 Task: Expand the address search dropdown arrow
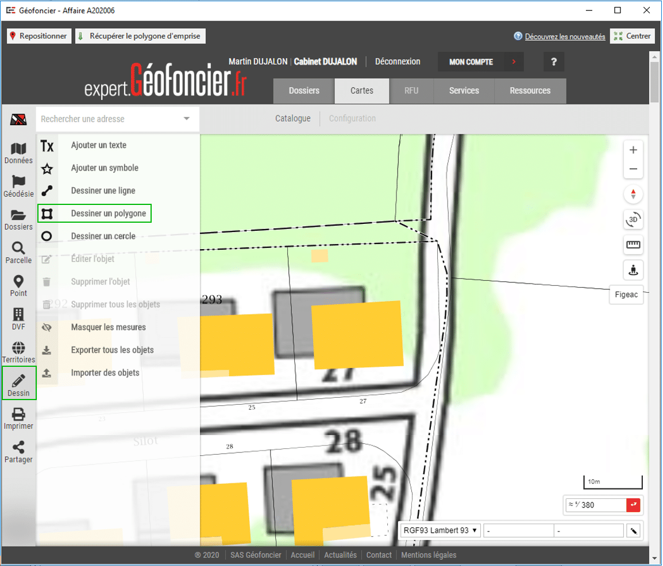(186, 119)
